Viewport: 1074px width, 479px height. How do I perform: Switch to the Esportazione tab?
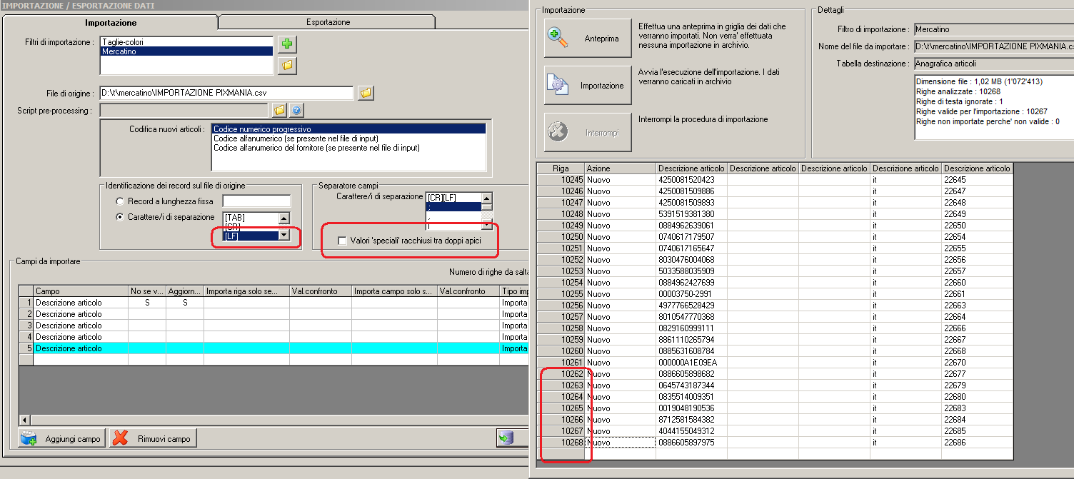tap(328, 23)
